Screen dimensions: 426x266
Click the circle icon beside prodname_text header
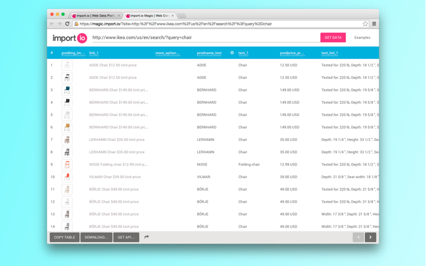click(x=232, y=53)
